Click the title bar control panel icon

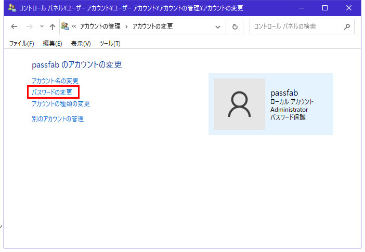point(12,8)
